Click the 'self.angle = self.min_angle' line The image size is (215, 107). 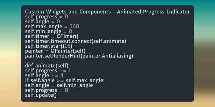click(59, 86)
